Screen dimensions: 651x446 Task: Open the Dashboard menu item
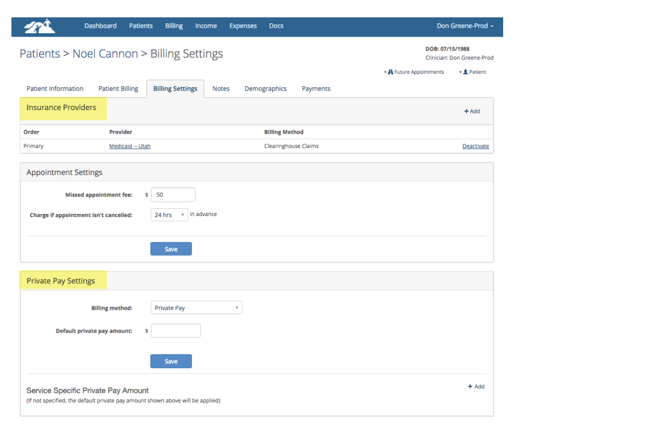click(100, 26)
